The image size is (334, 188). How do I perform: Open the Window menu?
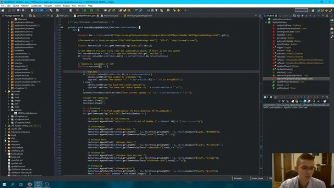coord(82,6)
